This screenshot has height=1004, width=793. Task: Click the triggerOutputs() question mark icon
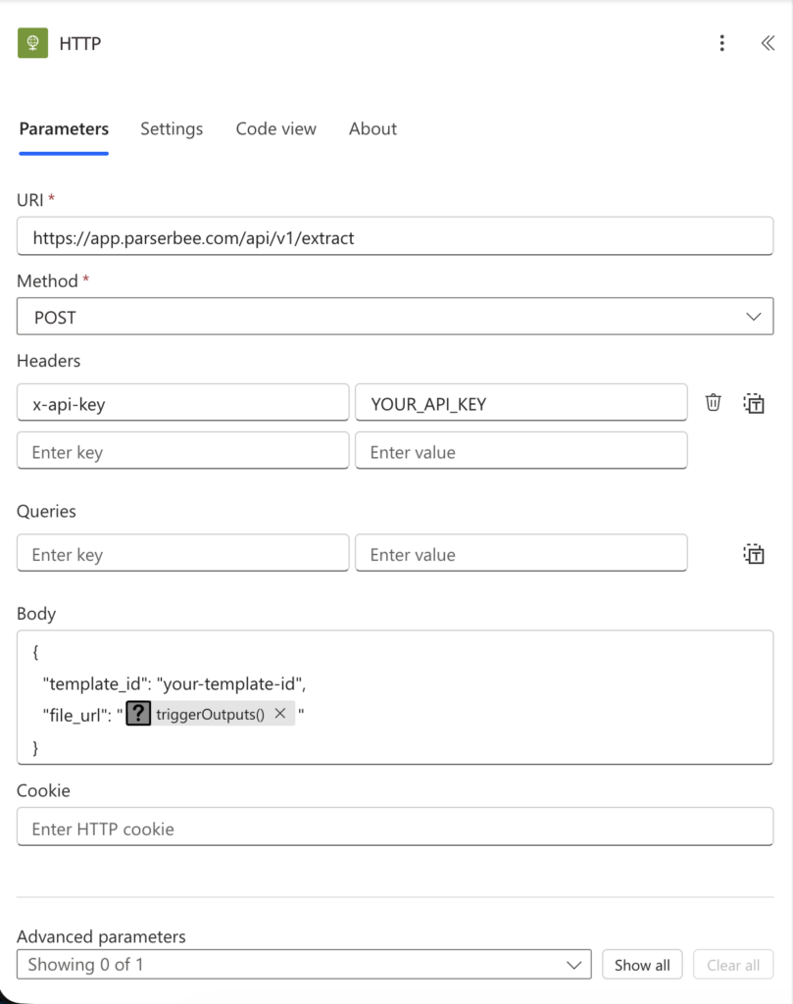138,714
